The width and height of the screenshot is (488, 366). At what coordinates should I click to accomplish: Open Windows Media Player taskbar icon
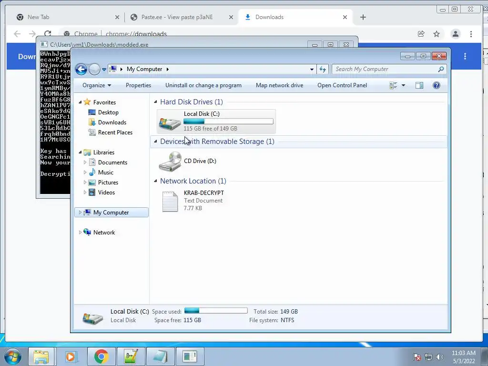coord(71,356)
